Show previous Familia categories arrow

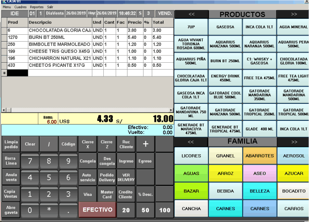(x=191, y=142)
